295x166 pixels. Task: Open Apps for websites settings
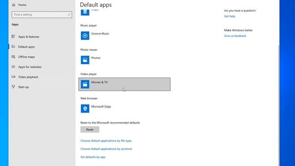pos(29,67)
